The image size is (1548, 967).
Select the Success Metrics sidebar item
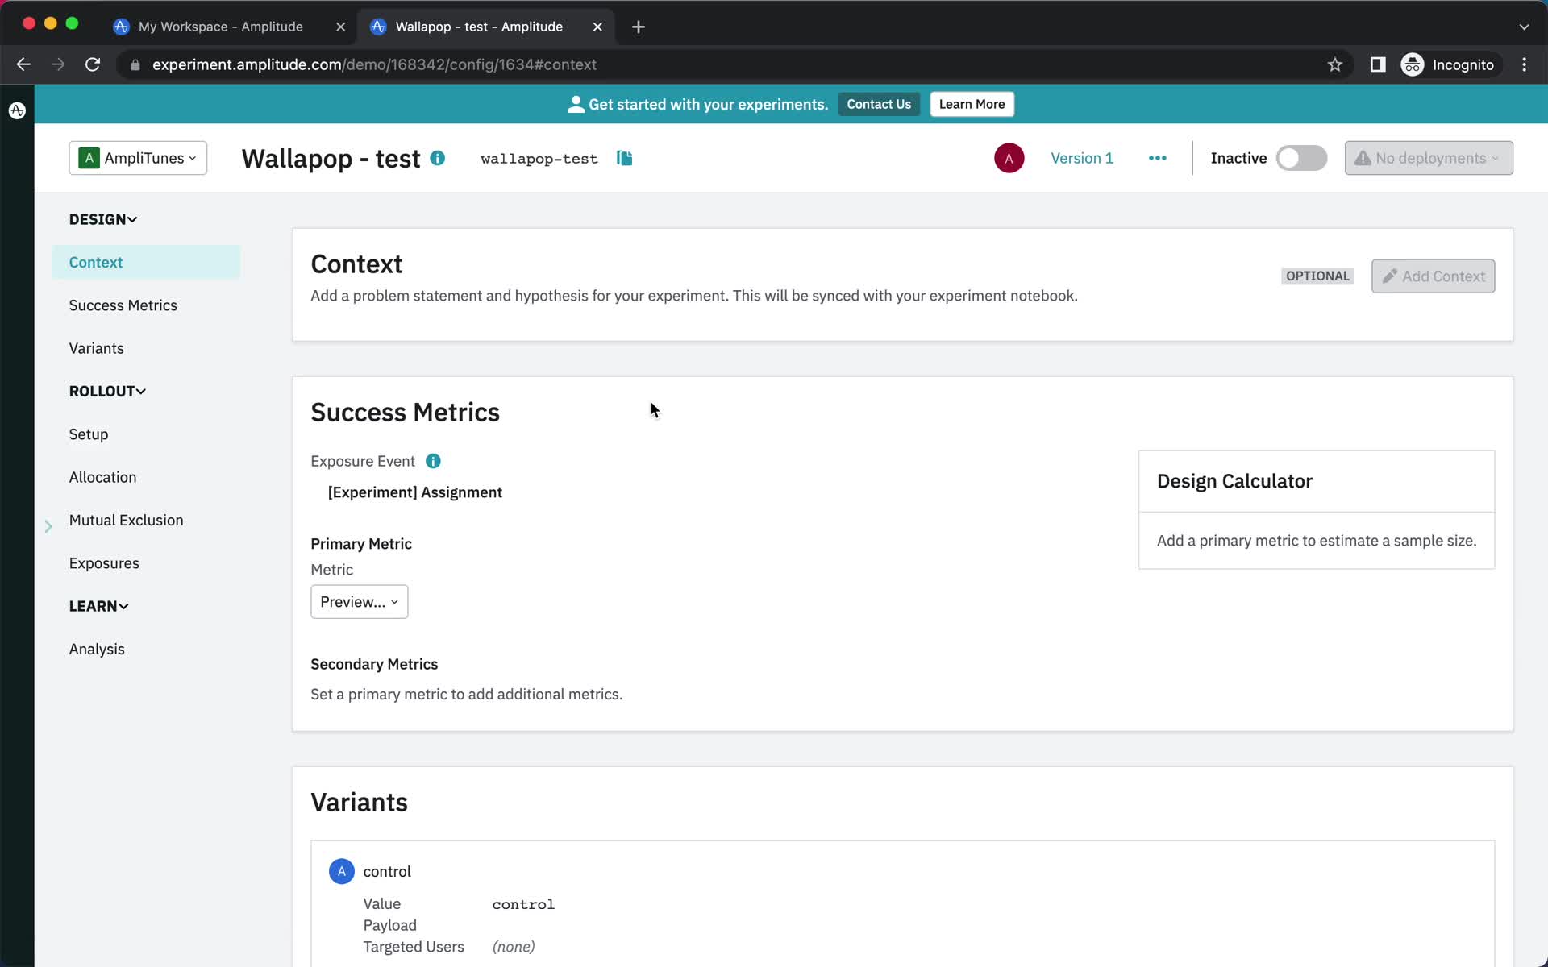pos(123,304)
